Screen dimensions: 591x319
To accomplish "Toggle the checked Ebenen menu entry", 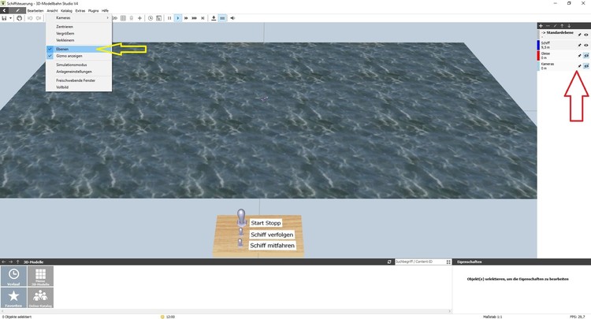I will [79, 49].
